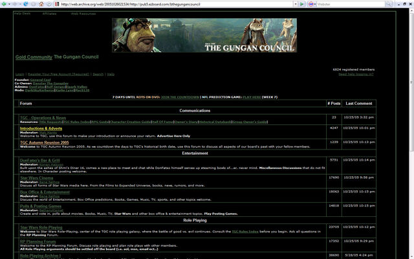
Task: Open mod DarkSkyKerberos's profile
Action: click(x=39, y=90)
